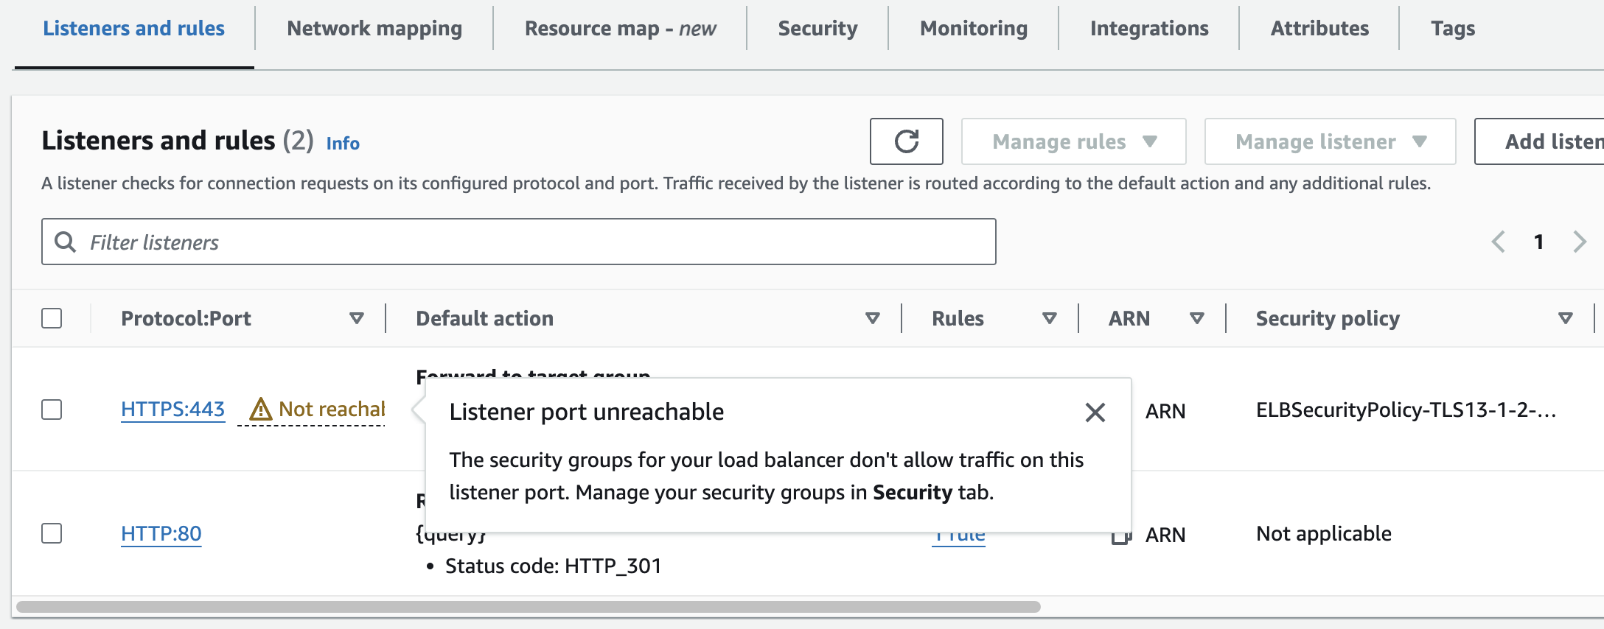The height and width of the screenshot is (629, 1604).
Task: Sort by Security policy column arrow
Action: coord(1566,318)
